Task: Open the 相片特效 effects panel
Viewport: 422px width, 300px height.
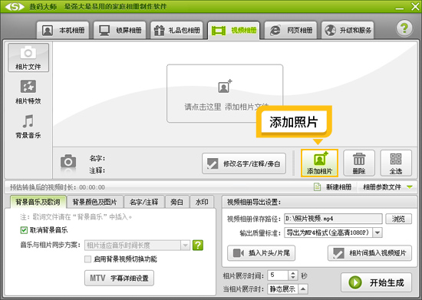Action: pos(28,92)
